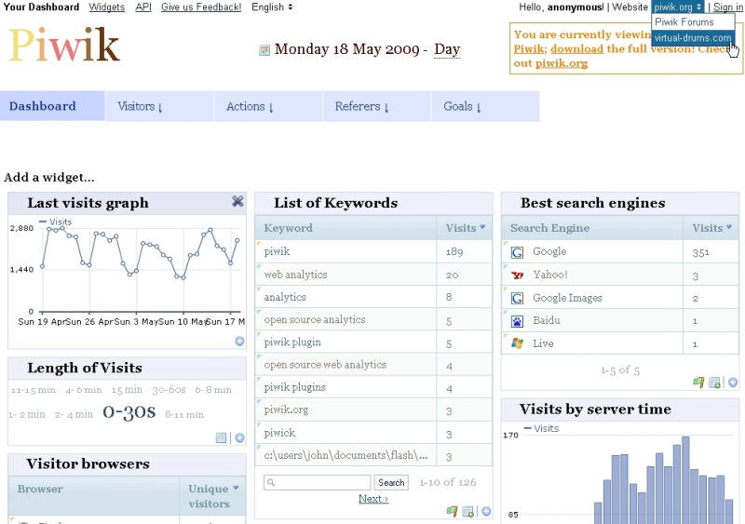Viewport: 745px width, 524px height.
Task: Select the 'piwick' keyword row
Action: pos(373,433)
